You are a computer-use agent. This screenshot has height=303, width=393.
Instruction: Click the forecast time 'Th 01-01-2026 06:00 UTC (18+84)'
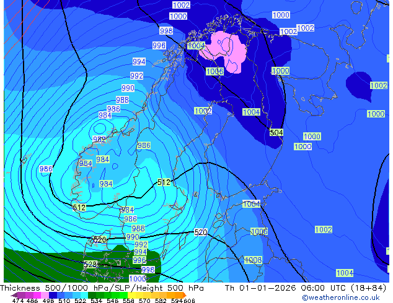tap(305, 288)
